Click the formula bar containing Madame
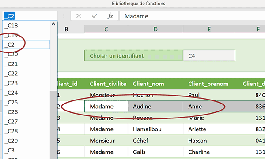 click(x=192, y=16)
